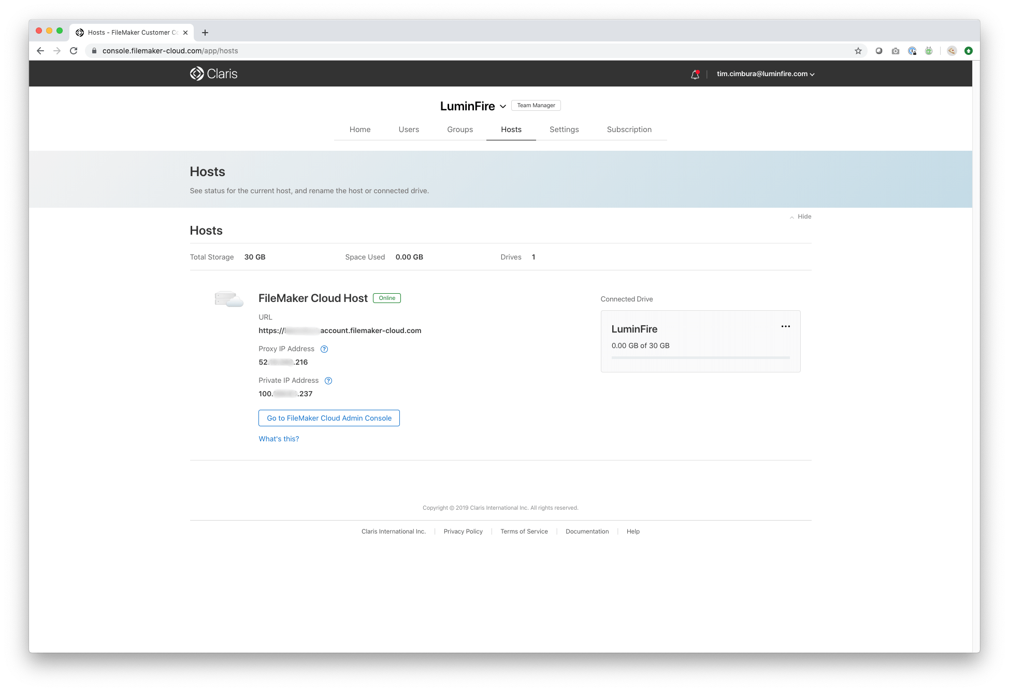The image size is (1009, 691).
Task: Click the FileMaker Cloud Host server icon
Action: 228,299
